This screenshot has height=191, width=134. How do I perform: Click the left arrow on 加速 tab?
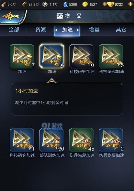click(56, 30)
